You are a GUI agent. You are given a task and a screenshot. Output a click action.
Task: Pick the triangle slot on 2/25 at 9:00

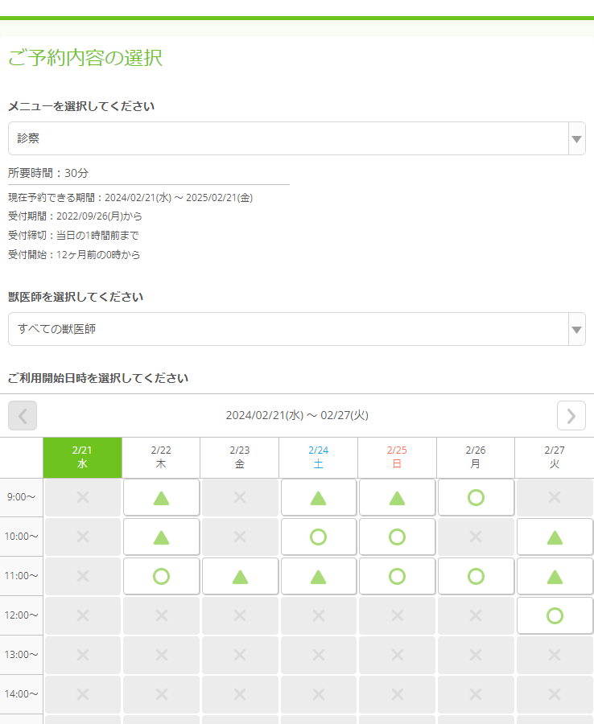pyautogui.click(x=397, y=497)
